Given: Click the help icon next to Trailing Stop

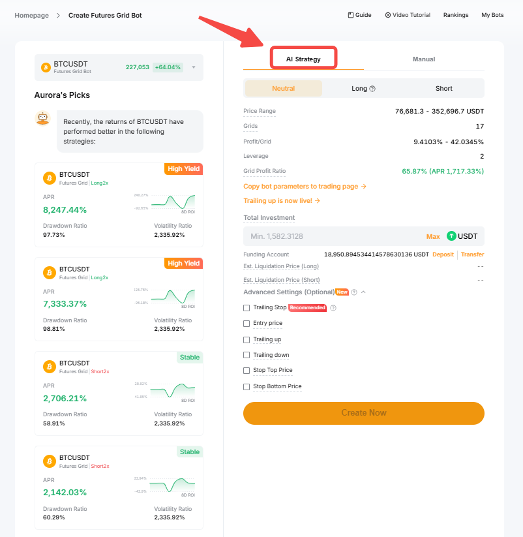Looking at the screenshot, I should [x=333, y=308].
